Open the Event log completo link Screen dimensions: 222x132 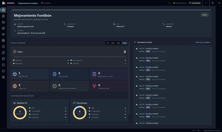pyautogui.click(x=204, y=42)
